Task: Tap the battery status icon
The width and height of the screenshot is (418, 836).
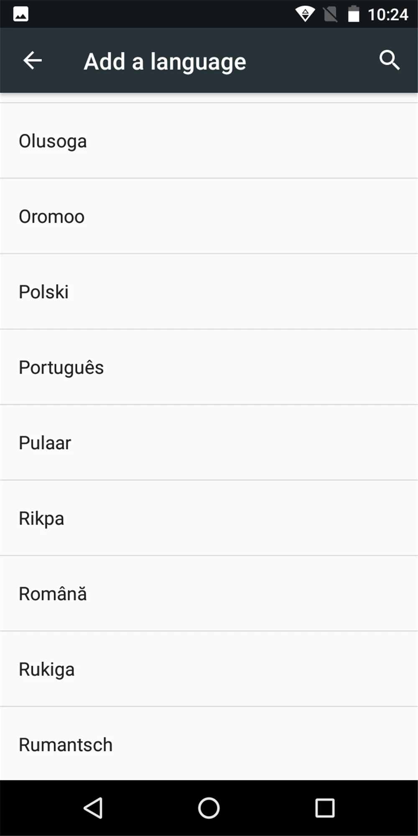Action: click(x=354, y=14)
